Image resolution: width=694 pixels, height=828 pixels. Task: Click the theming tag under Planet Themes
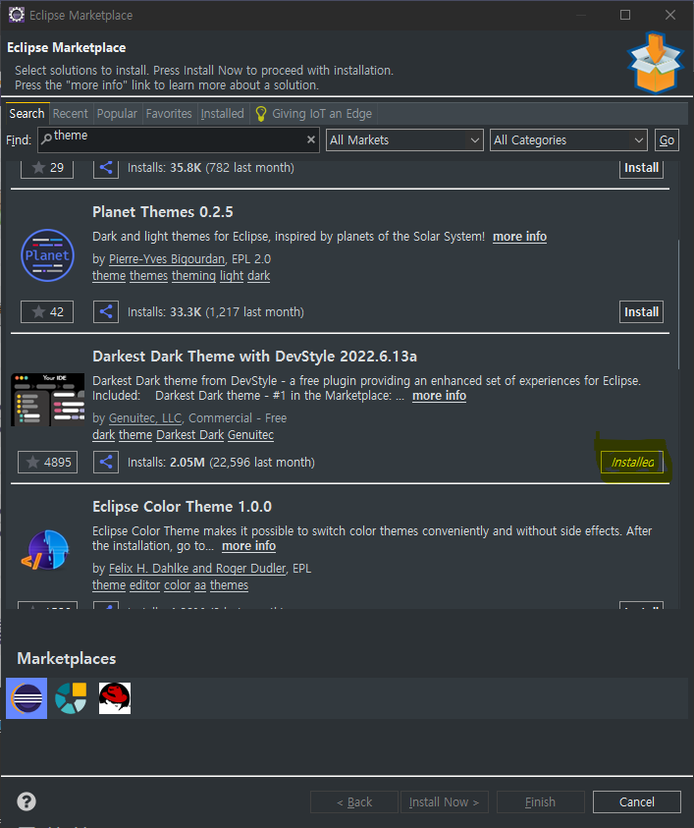pos(193,276)
